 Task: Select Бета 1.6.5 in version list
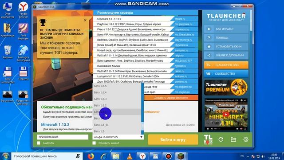click(x=117, y=86)
